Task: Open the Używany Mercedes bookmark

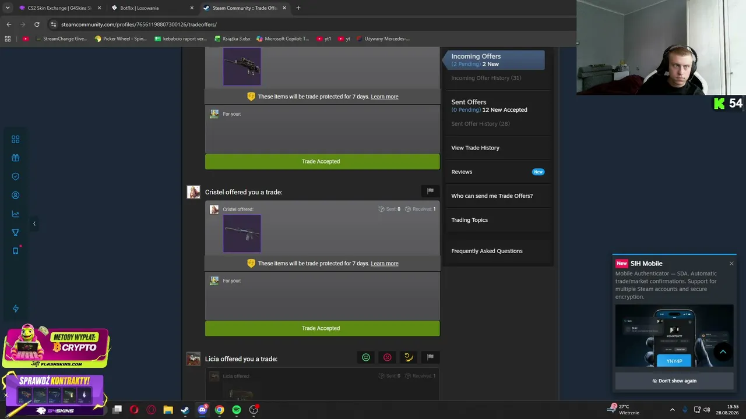Action: 383,39
